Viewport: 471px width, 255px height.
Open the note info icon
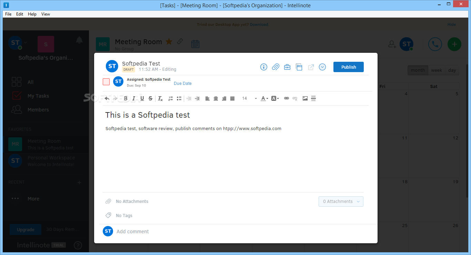[264, 67]
